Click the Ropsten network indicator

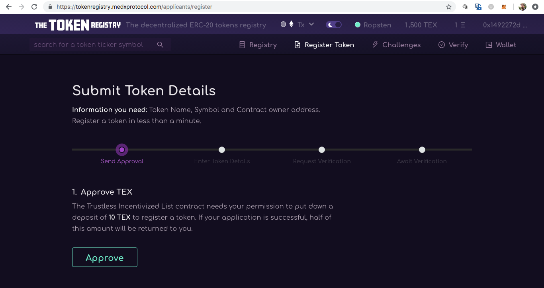pos(373,25)
